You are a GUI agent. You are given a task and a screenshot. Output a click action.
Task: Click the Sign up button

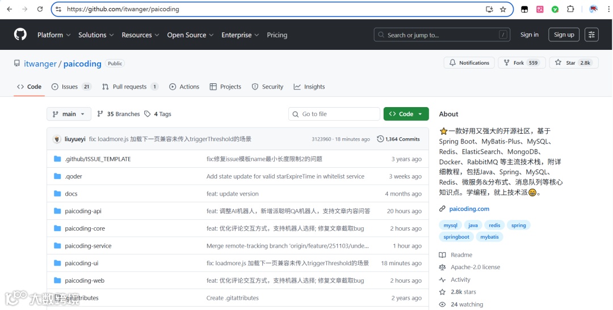[x=564, y=35]
